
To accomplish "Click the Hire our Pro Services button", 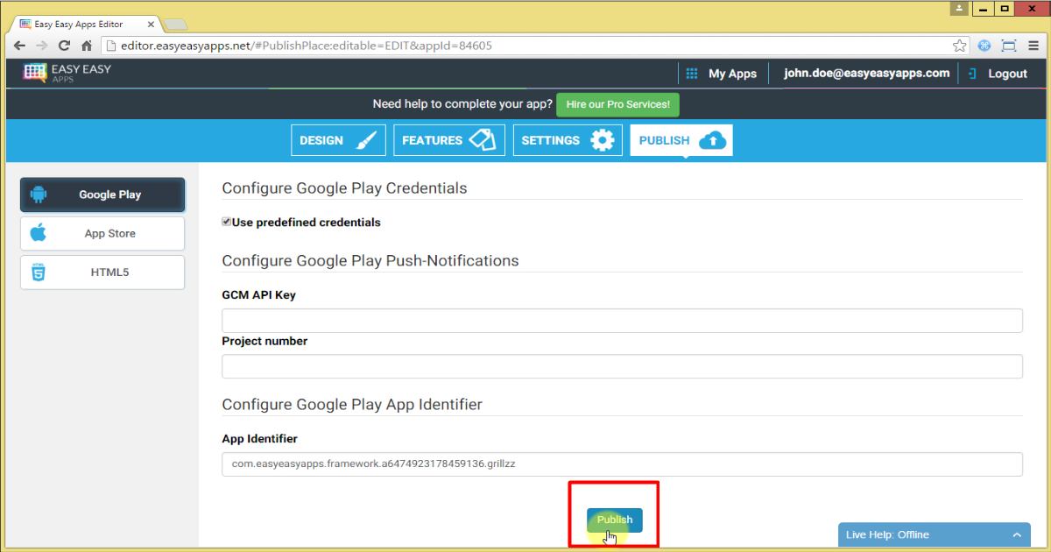I will (617, 103).
